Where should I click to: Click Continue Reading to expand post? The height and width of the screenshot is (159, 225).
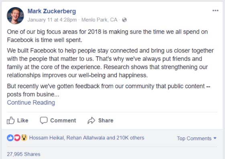click(31, 103)
